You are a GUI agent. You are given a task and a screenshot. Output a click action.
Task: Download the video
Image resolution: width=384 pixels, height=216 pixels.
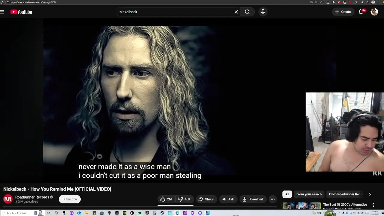253,199
